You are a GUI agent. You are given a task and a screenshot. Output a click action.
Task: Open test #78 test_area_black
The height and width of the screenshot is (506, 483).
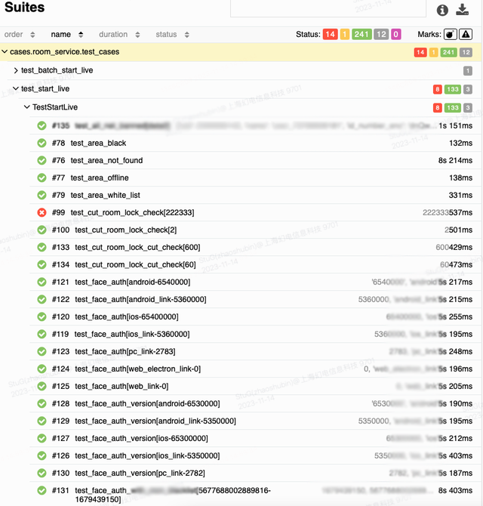coord(255,143)
